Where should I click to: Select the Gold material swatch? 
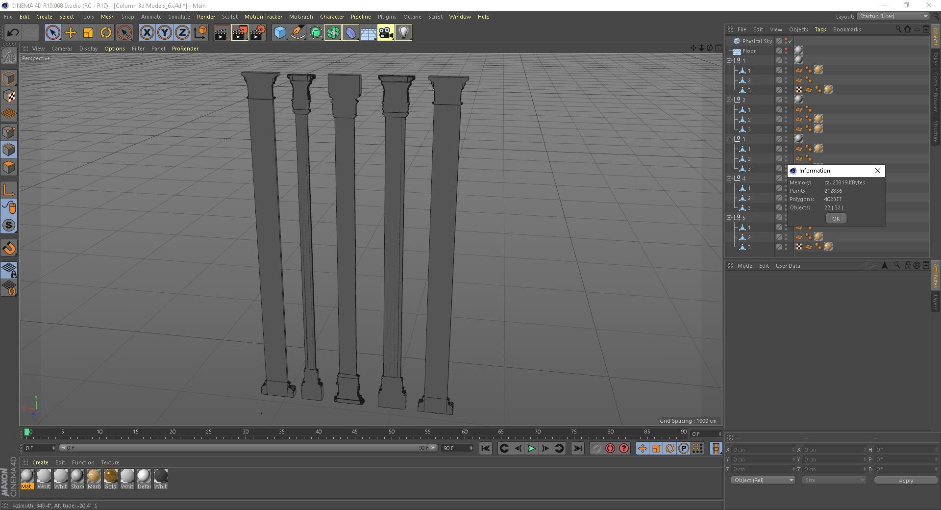(111, 479)
